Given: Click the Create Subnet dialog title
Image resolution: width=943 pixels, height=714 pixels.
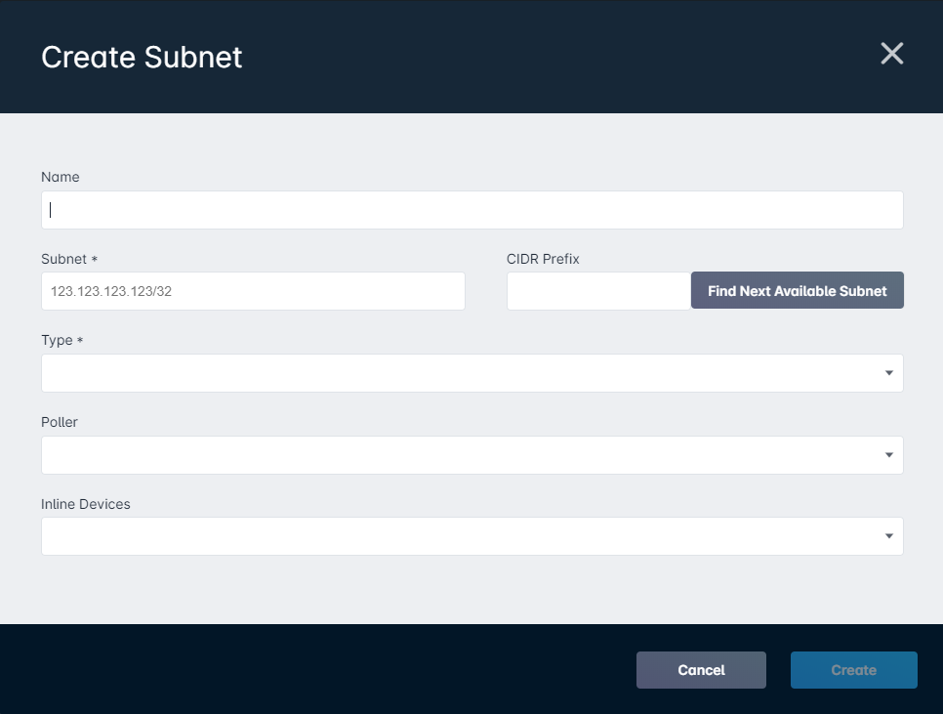Looking at the screenshot, I should coord(142,58).
